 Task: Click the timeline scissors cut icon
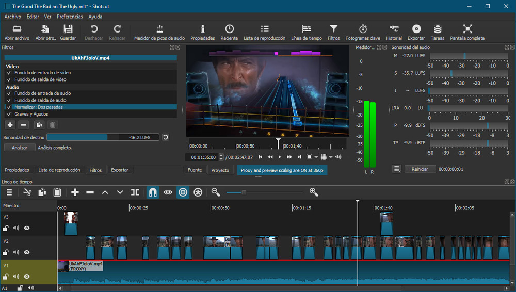click(27, 192)
